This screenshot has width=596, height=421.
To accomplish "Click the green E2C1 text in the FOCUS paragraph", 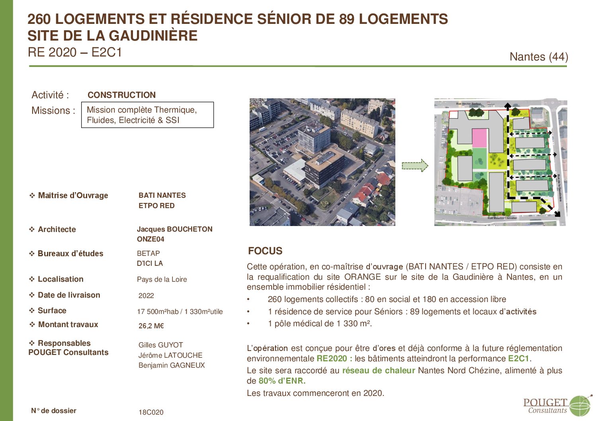I will (519, 359).
